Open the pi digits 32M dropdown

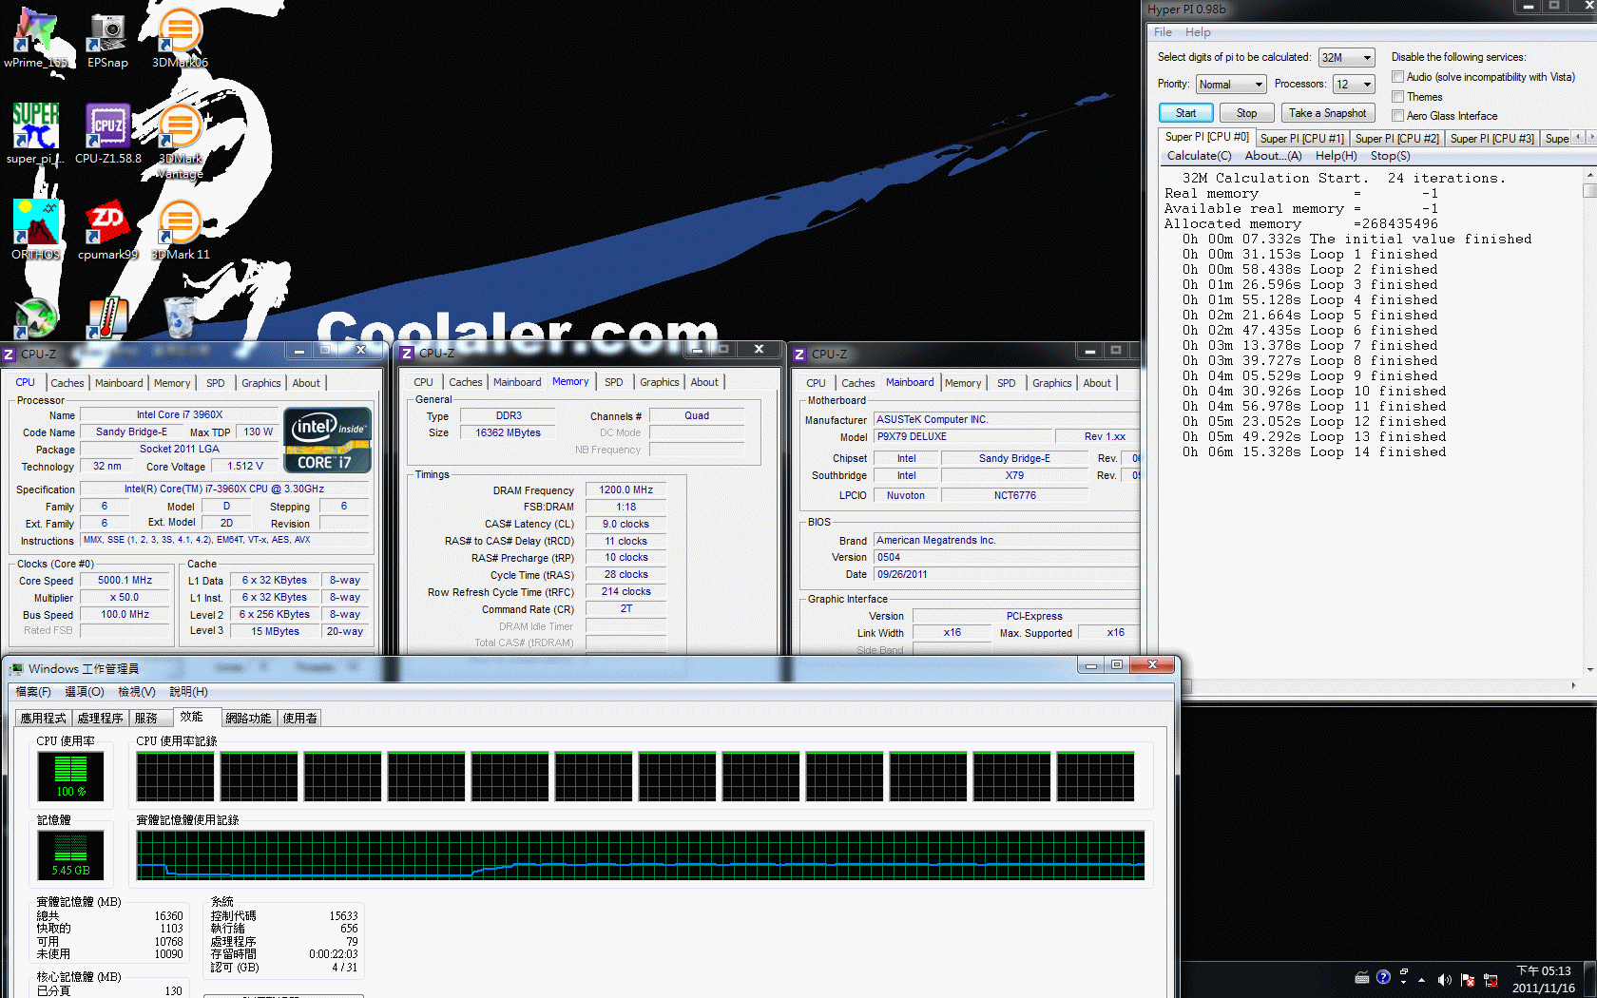pos(1346,58)
